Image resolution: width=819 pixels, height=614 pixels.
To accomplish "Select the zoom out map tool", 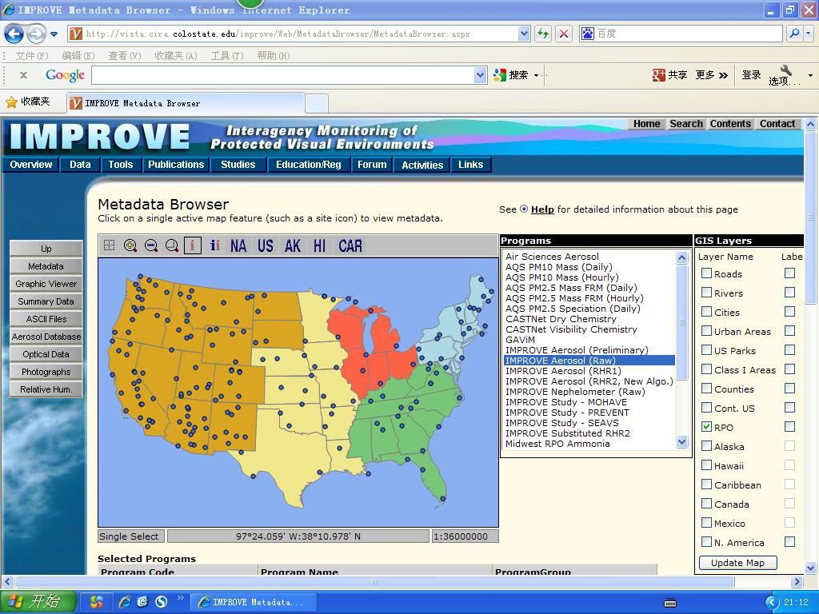I will pyautogui.click(x=151, y=245).
